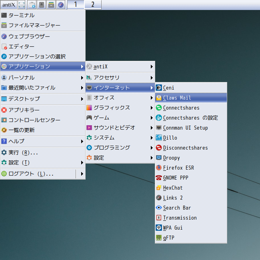
Task: Launch Firefox ESR via its icon
Action: pyautogui.click(x=159, y=168)
